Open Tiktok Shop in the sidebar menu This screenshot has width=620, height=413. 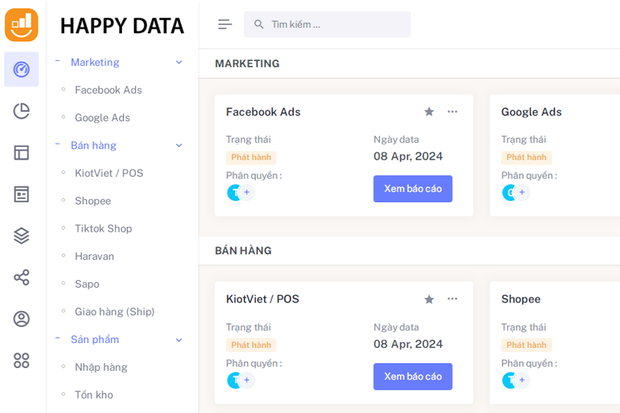tap(104, 228)
